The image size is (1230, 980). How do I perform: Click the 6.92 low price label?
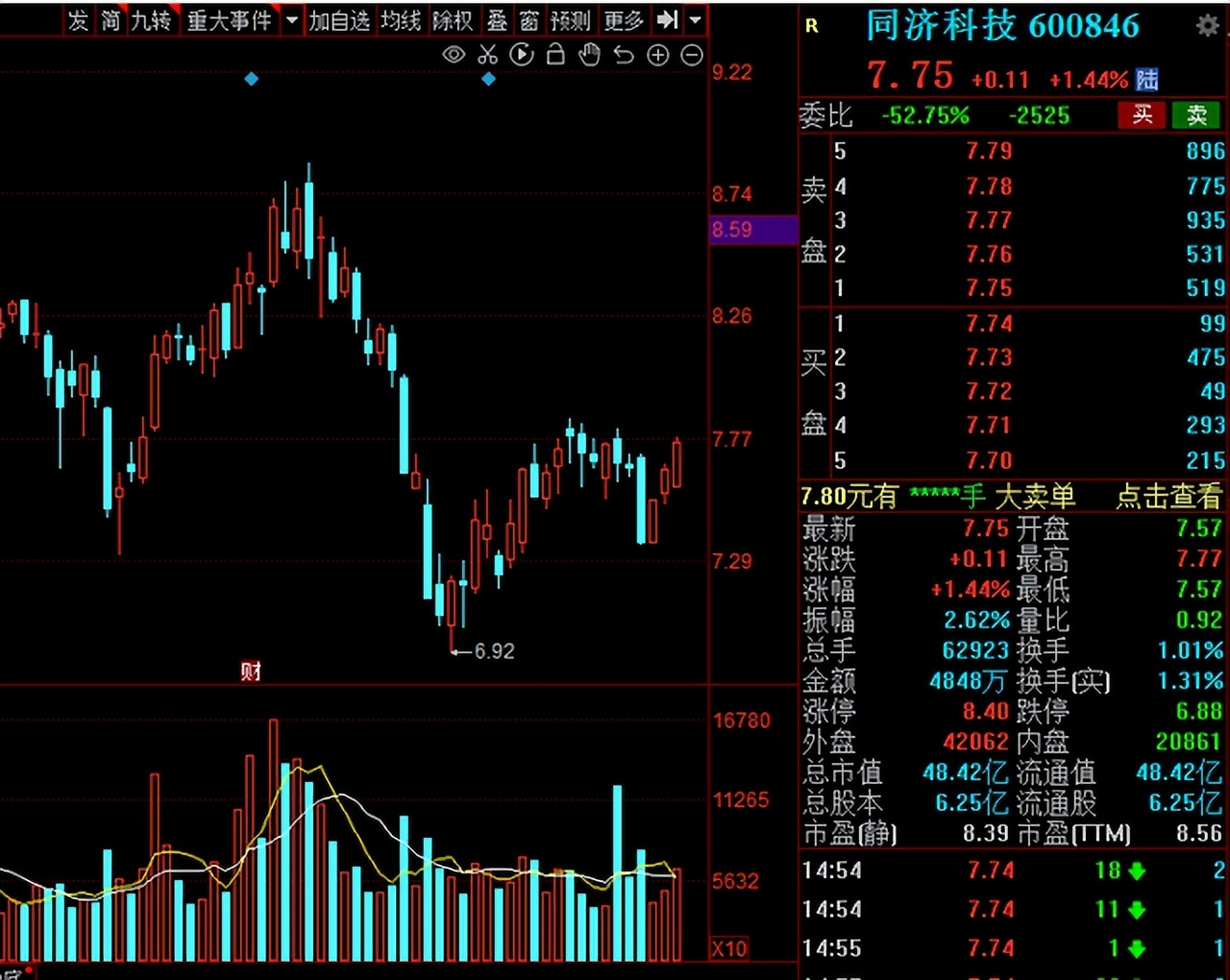[x=494, y=651]
